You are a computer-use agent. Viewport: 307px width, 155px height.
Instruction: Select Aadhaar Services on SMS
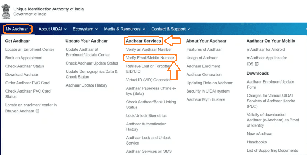(149, 151)
